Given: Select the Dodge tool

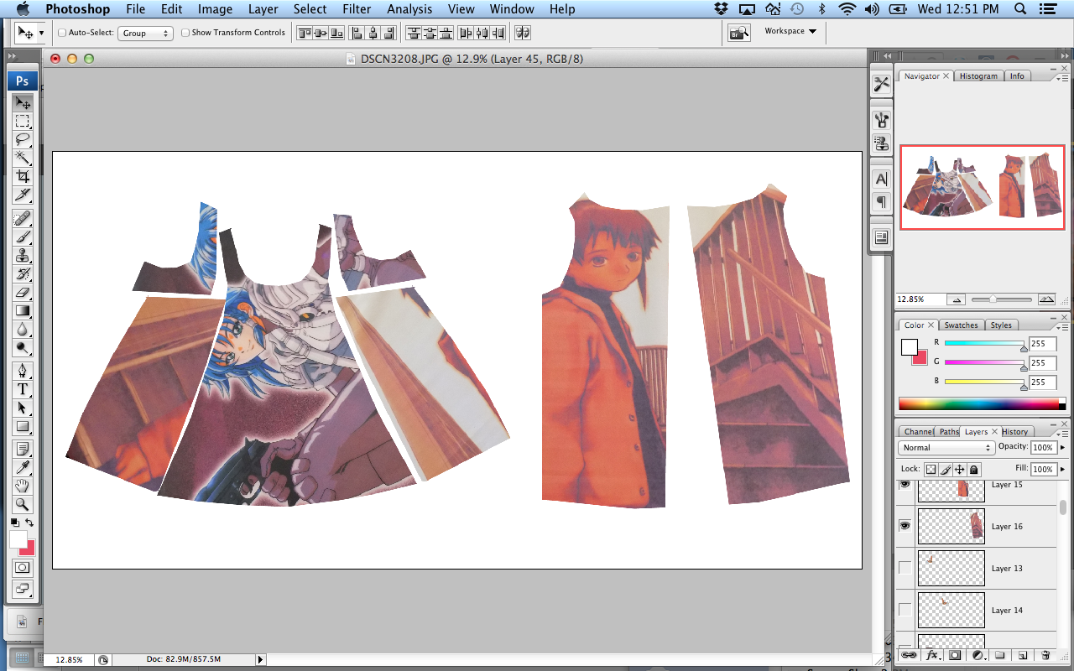Looking at the screenshot, I should coord(23,347).
